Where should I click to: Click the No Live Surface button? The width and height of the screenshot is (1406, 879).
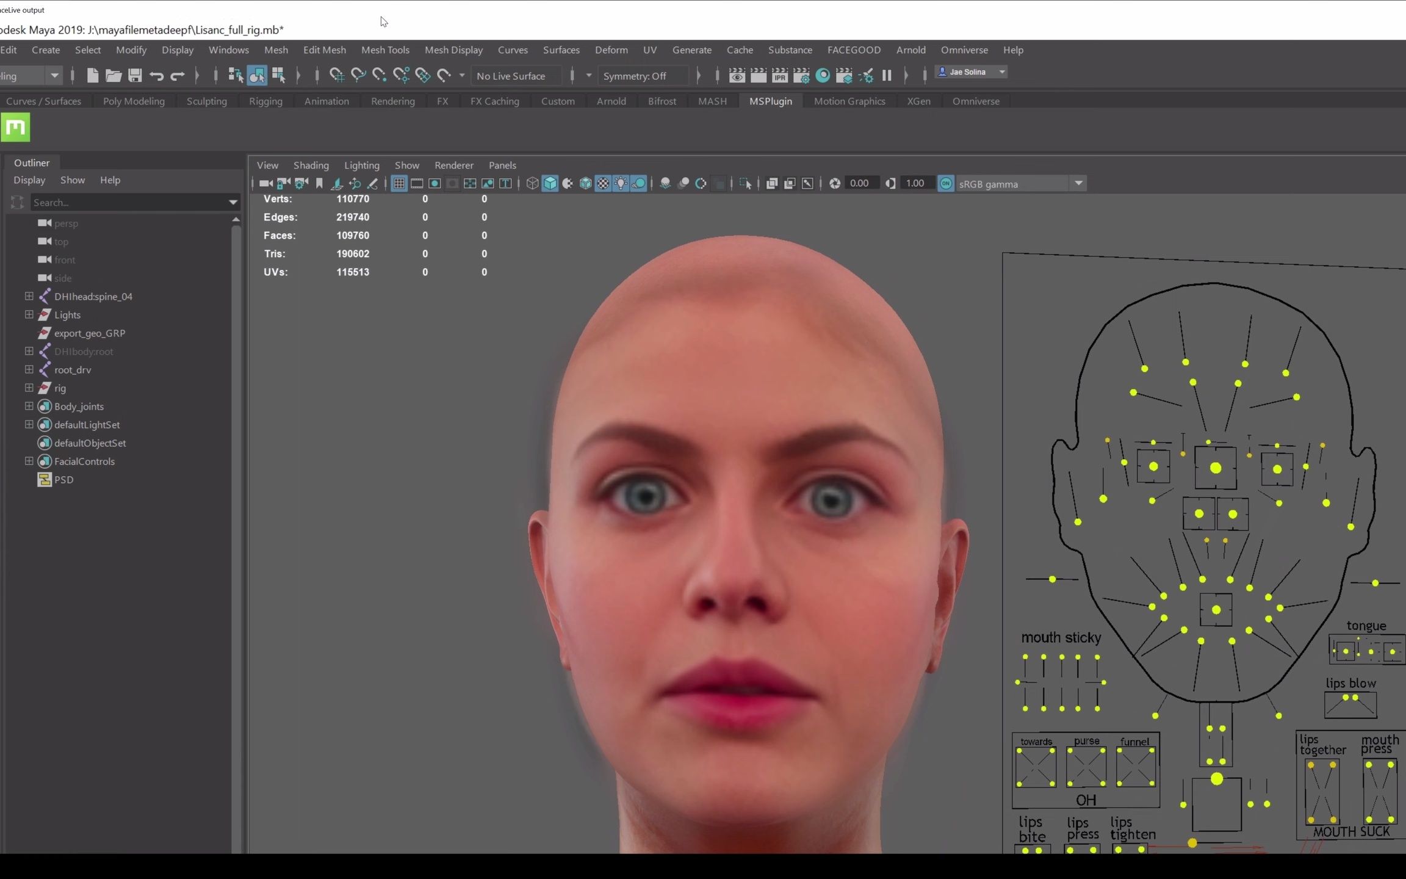click(x=514, y=75)
